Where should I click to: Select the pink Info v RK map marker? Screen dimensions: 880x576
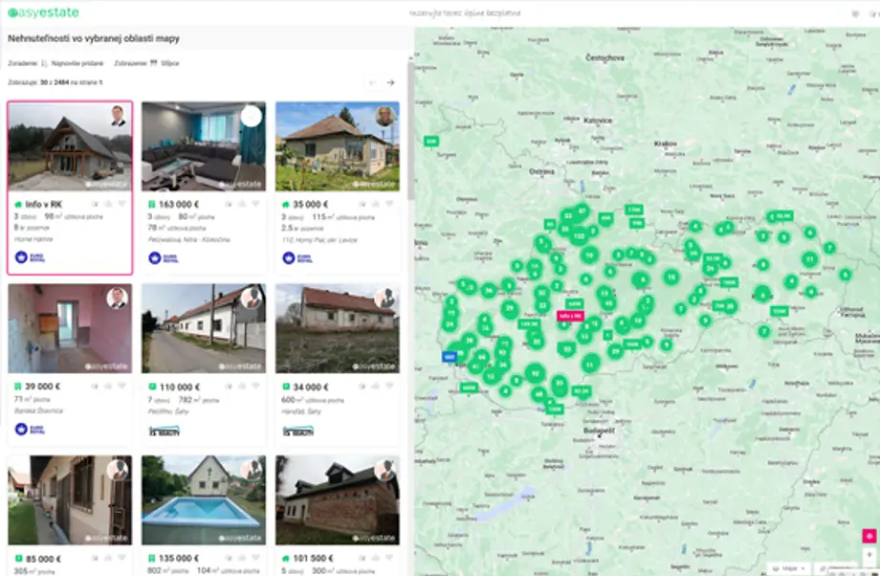click(x=570, y=316)
